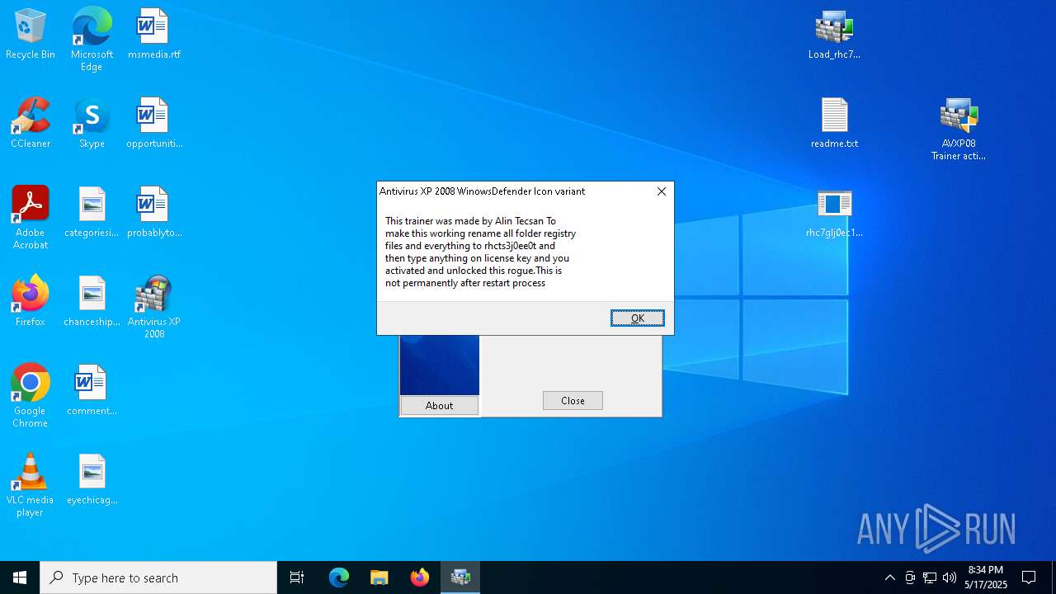Viewport: 1056px width, 594px height.
Task: Select the msmedia.rtf document icon
Action: pyautogui.click(x=153, y=35)
